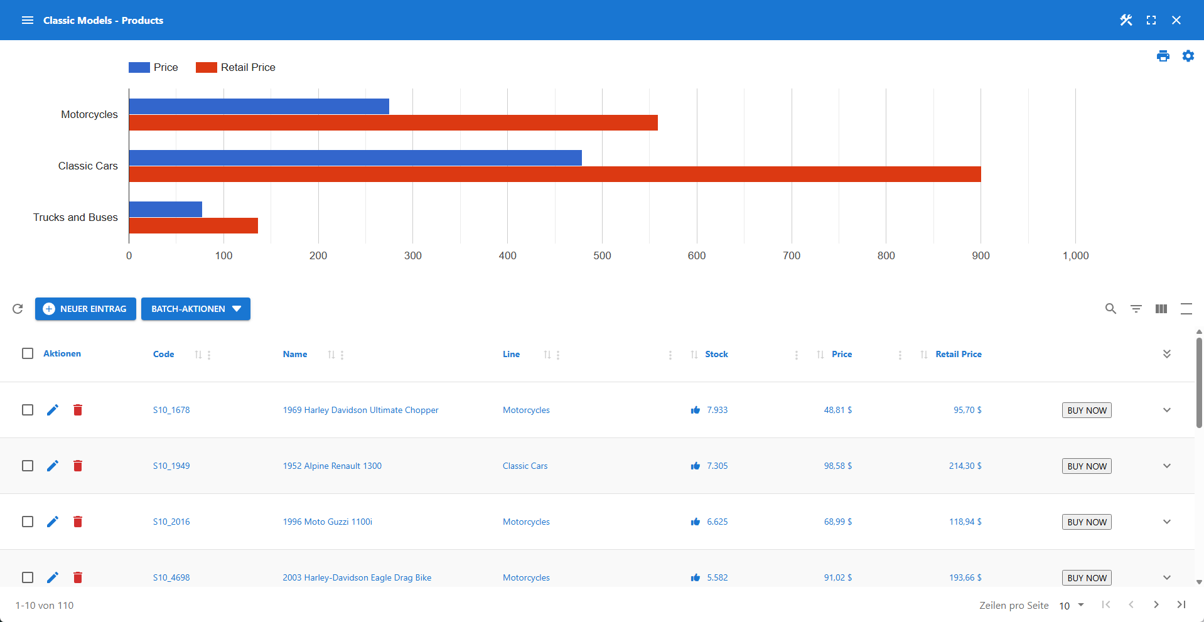Open the column selection icon
The width and height of the screenshot is (1204, 622).
point(1161,309)
